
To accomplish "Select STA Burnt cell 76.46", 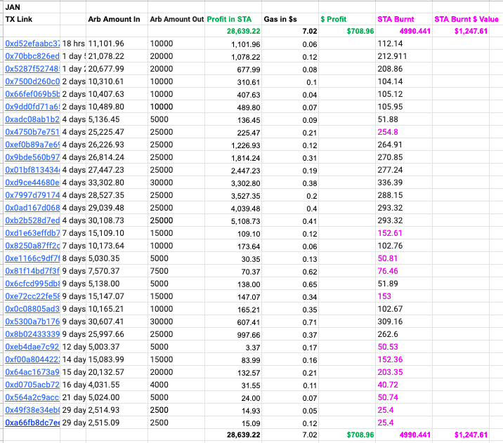I will tap(403, 271).
